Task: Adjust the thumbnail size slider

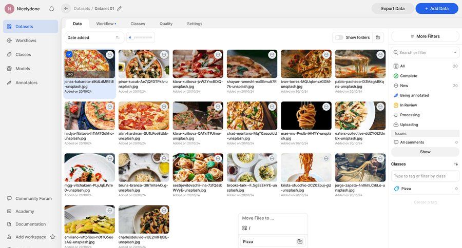Action: pos(141,37)
